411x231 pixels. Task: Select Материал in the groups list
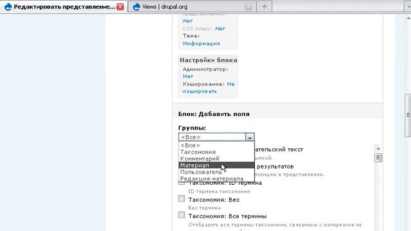click(216, 166)
